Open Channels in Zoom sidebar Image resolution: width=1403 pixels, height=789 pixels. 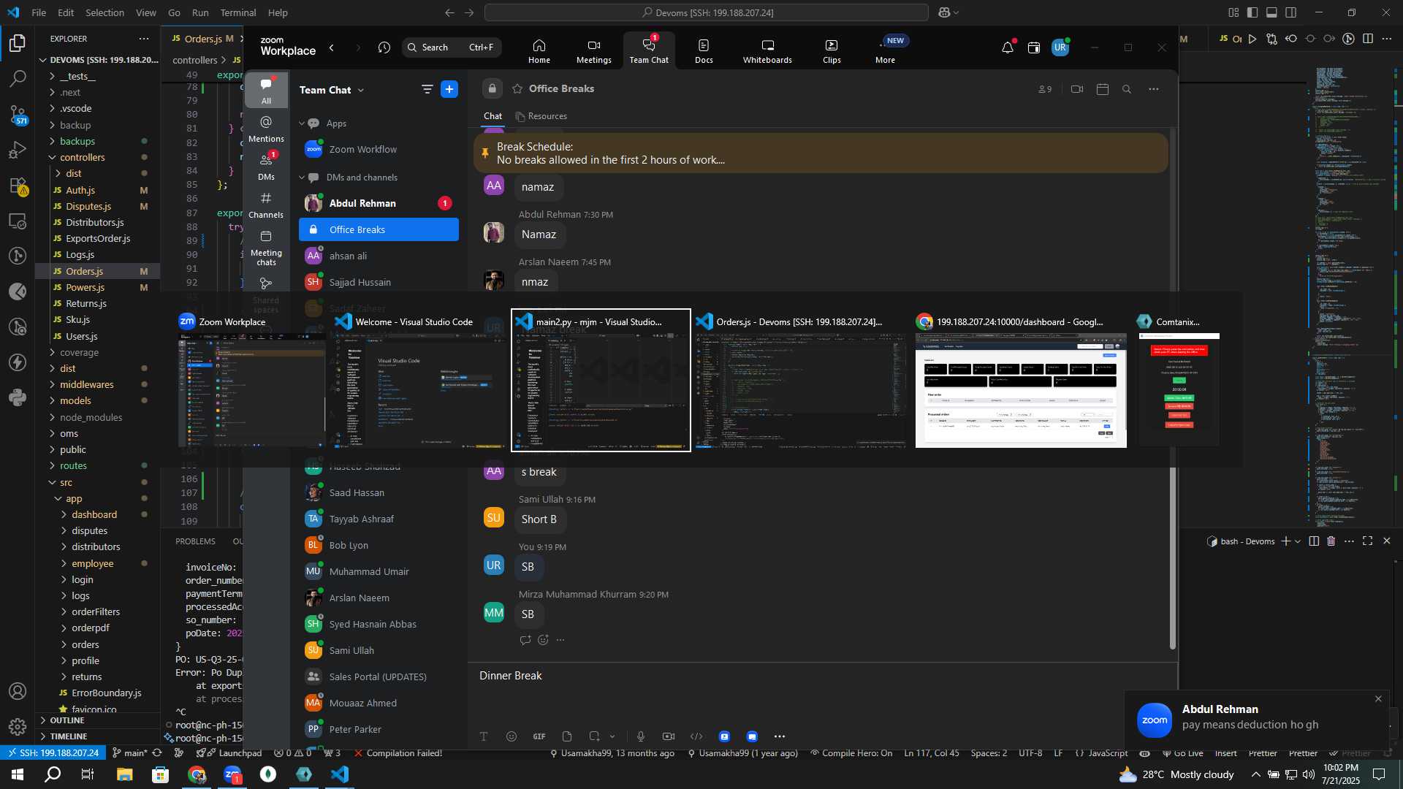[x=266, y=205]
